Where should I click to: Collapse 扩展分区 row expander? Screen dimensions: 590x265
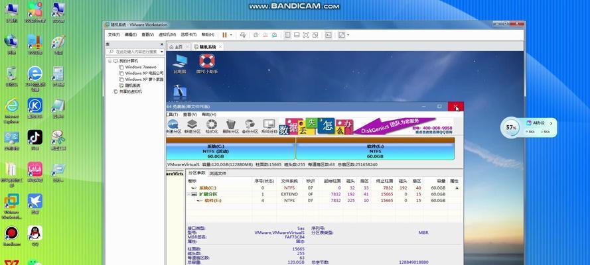pyautogui.click(x=189, y=194)
